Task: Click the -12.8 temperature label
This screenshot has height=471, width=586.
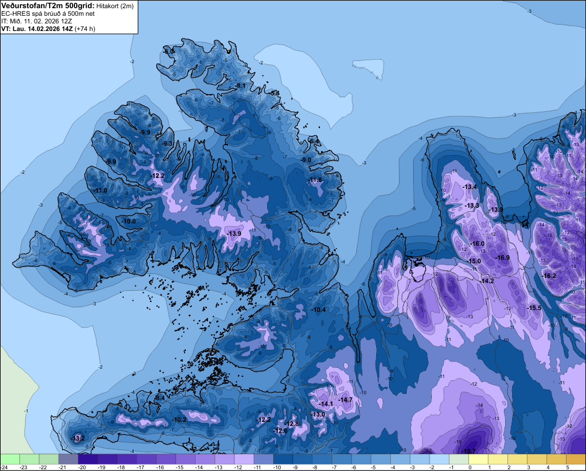Action: coord(292,424)
